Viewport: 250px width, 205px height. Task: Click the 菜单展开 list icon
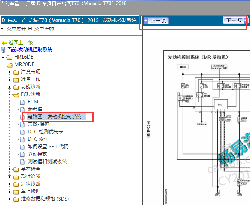2,29
